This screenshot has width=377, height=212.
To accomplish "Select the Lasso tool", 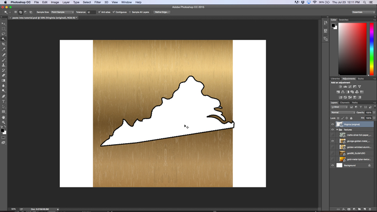I will click(x=3, y=34).
